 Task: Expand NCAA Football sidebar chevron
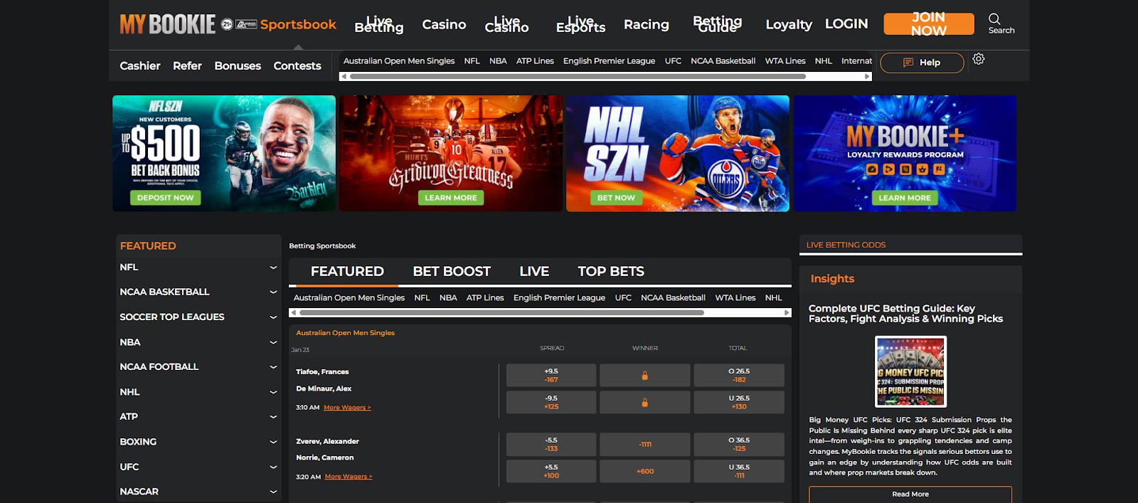click(x=273, y=367)
